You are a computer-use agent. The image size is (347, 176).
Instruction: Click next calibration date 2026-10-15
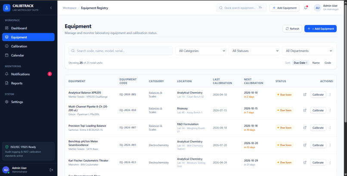[251, 108]
